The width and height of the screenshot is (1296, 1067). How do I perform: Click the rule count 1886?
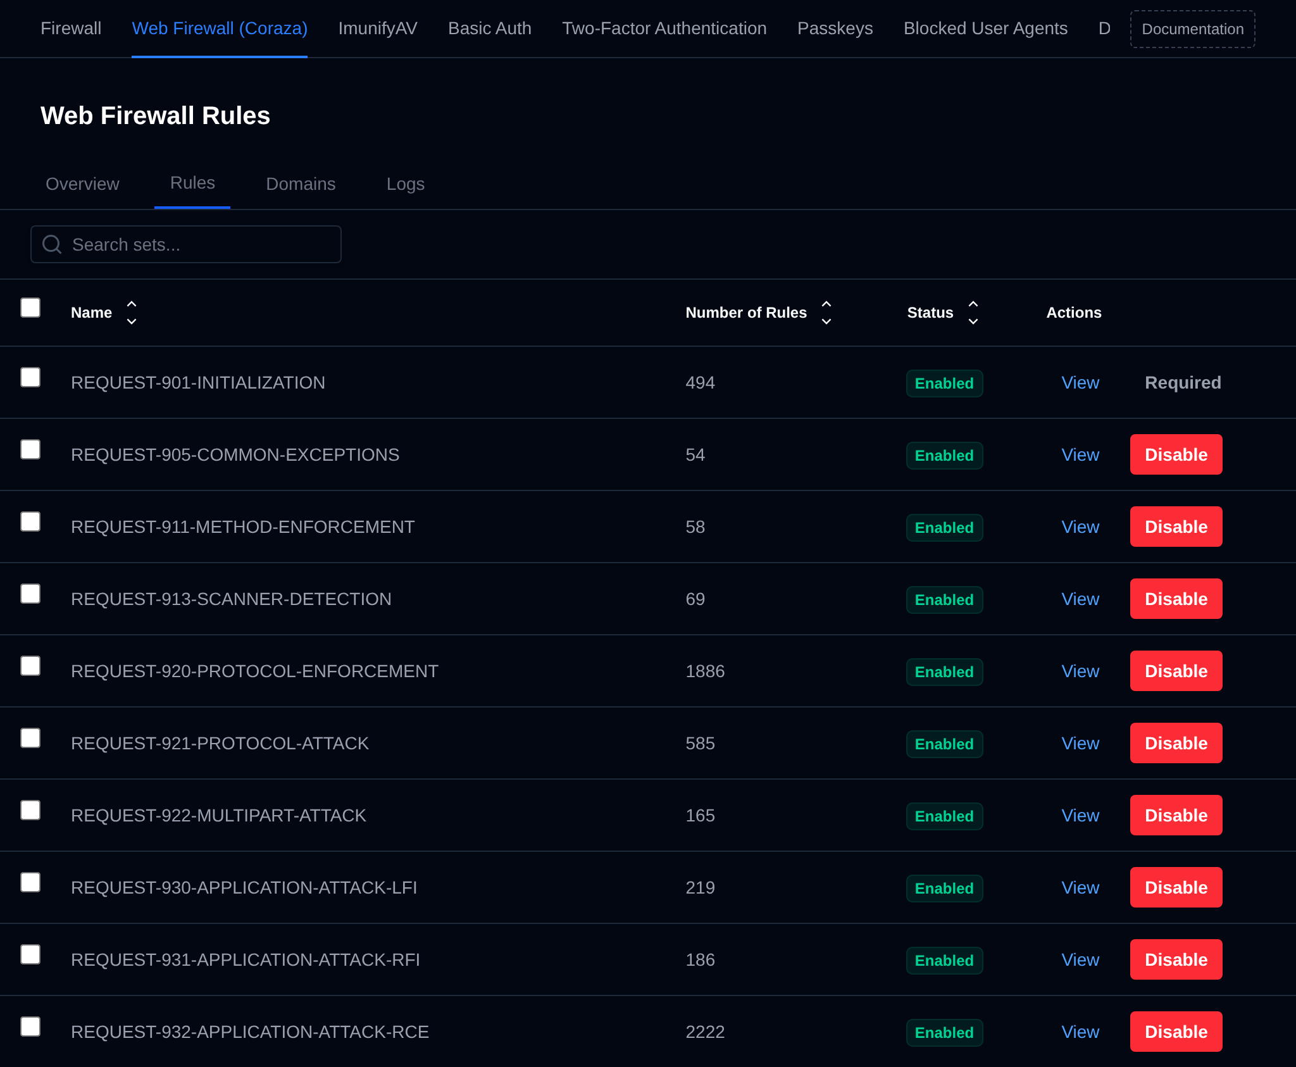click(x=705, y=671)
